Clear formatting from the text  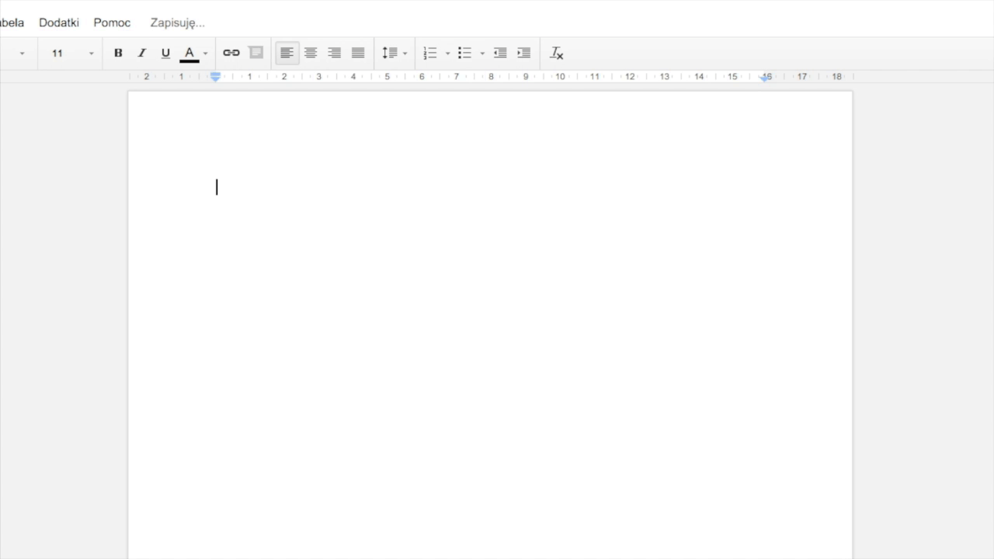[557, 53]
